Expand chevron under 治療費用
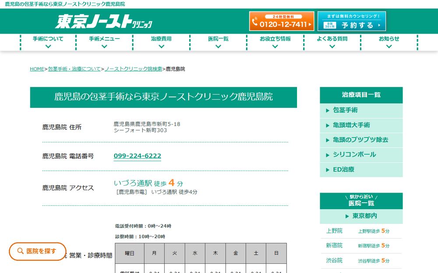Image resolution: width=438 pixels, height=273 pixels. click(161, 47)
